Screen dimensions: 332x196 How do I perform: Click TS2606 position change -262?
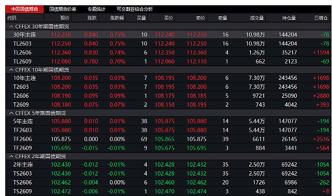(x=323, y=182)
